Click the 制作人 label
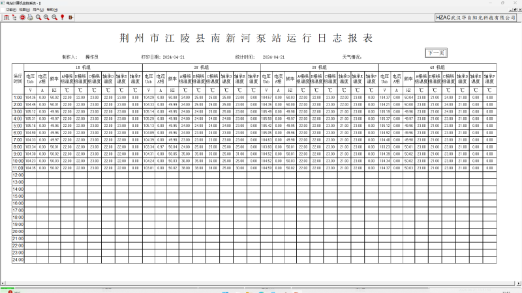Screen dimensions: 522x293 pos(70,57)
